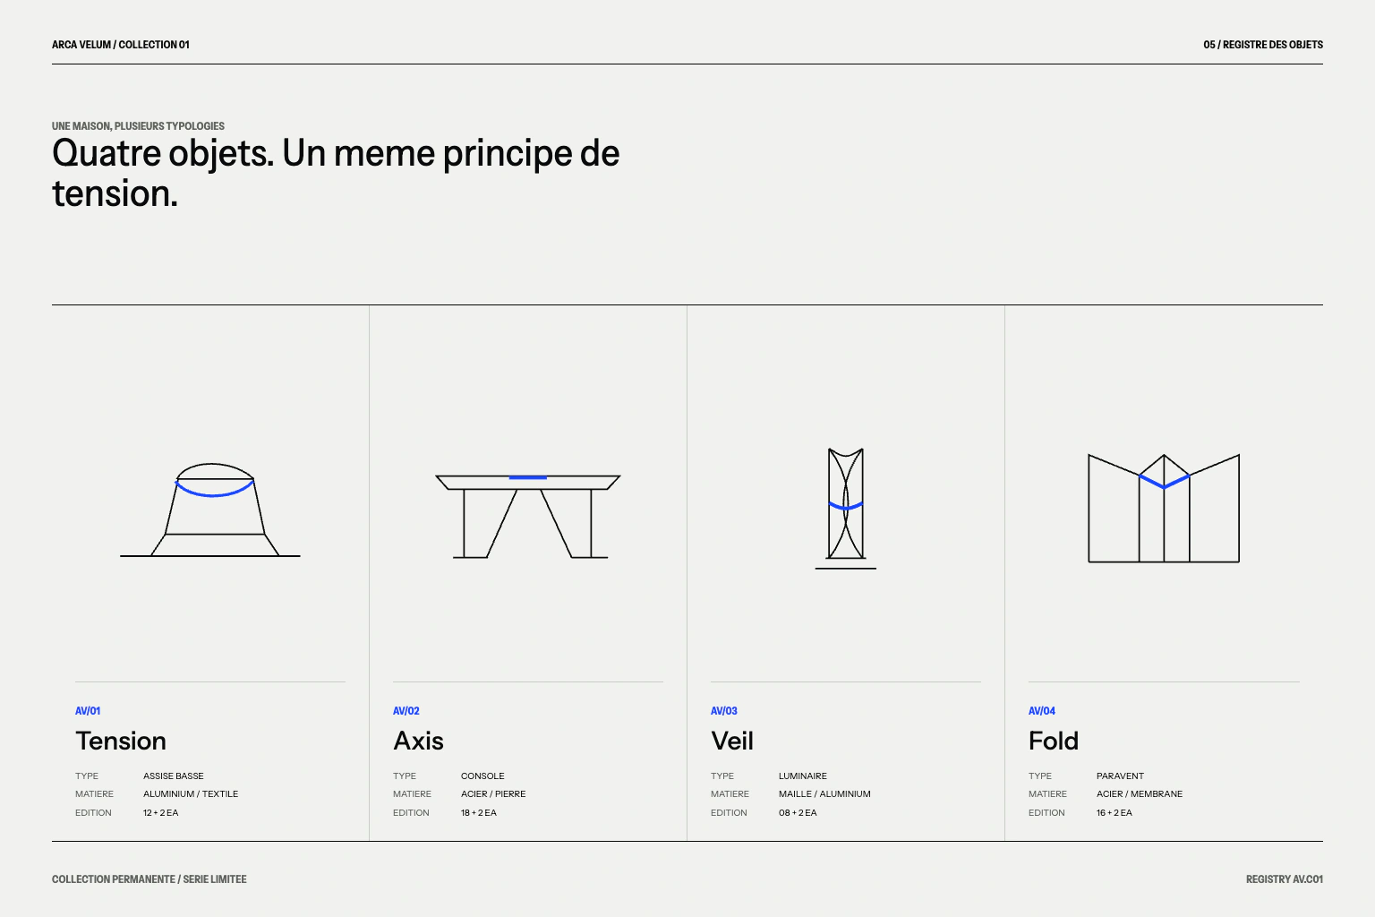Screen dimensions: 1375x917
Task: Select the AV/03 object code
Action: (x=724, y=711)
